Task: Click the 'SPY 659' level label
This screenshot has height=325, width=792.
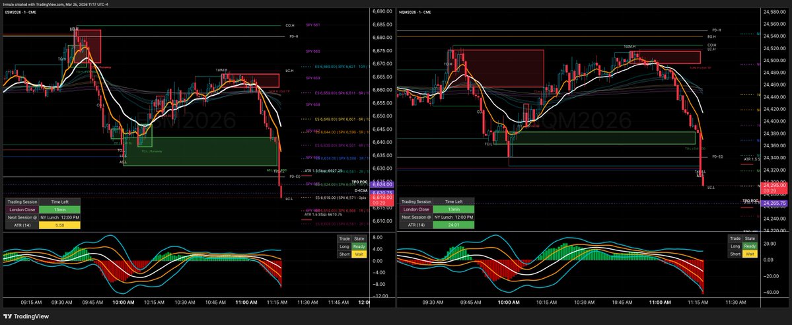Action: tap(313, 78)
